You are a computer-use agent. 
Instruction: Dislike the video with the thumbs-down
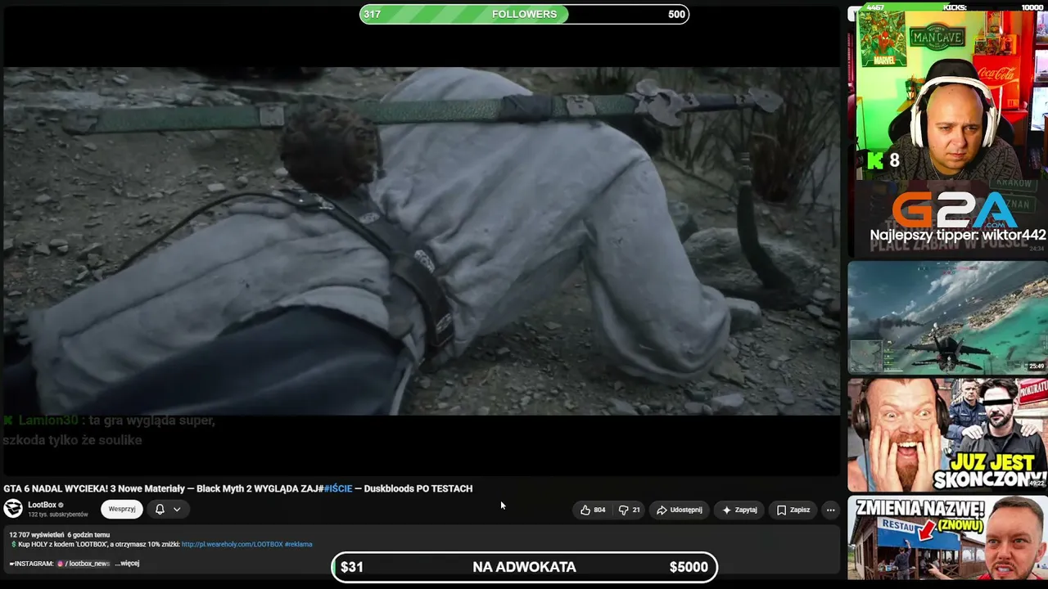[628, 510]
